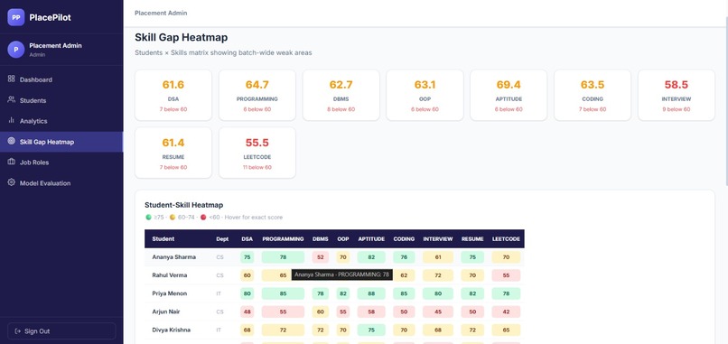
Task: Click Priya Menon's IT department cell
Action: 219,293
